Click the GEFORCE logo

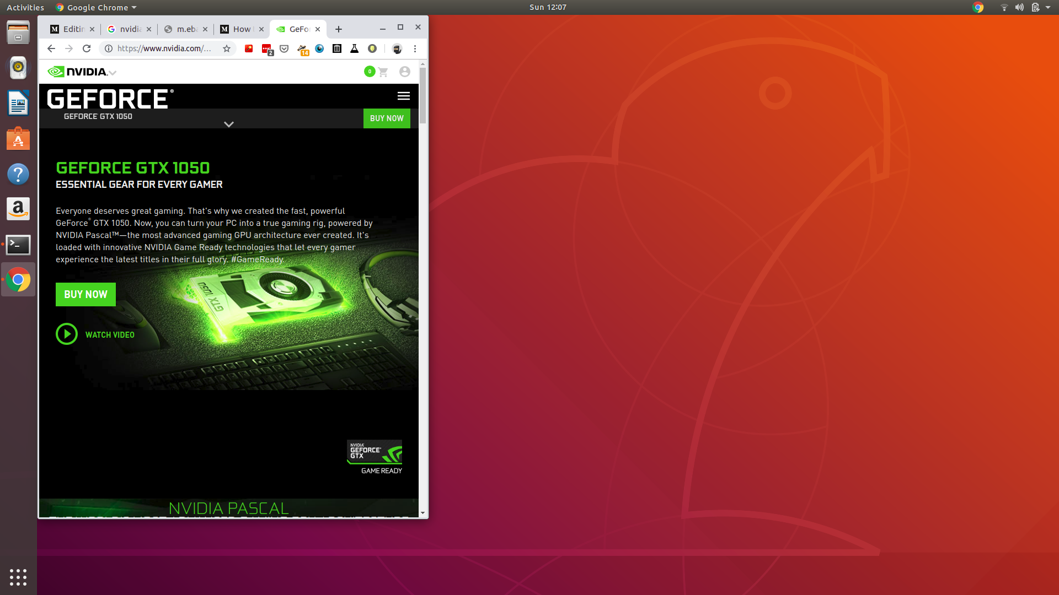[110, 99]
